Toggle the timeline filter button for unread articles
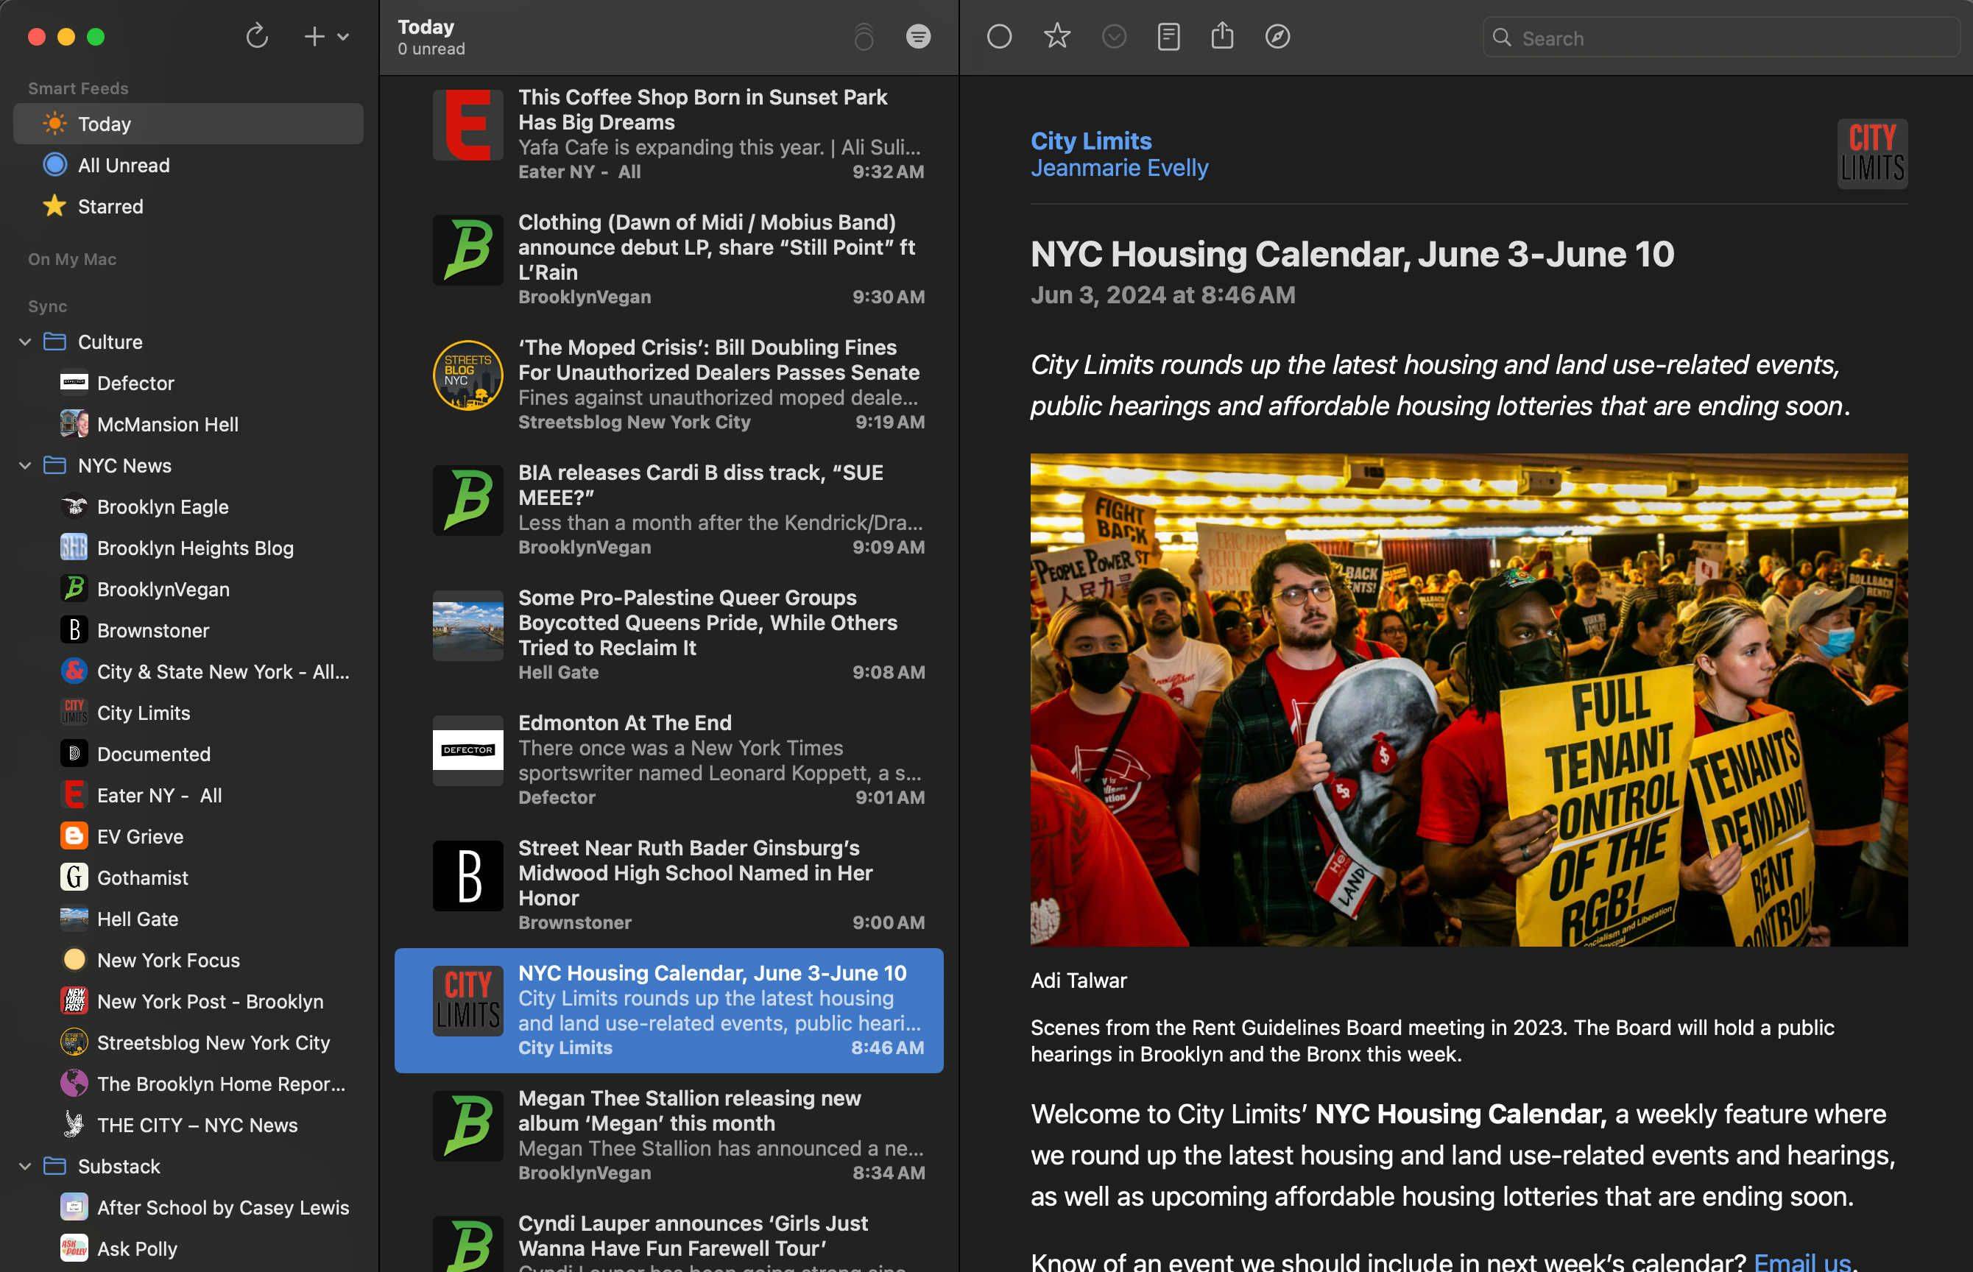This screenshot has height=1272, width=1973. click(x=918, y=36)
